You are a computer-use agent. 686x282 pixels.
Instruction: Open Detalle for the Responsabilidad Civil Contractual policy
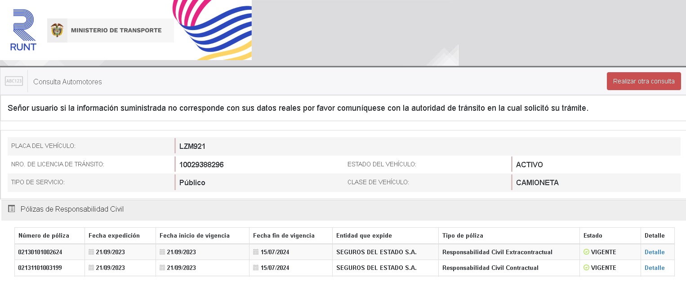pos(654,268)
